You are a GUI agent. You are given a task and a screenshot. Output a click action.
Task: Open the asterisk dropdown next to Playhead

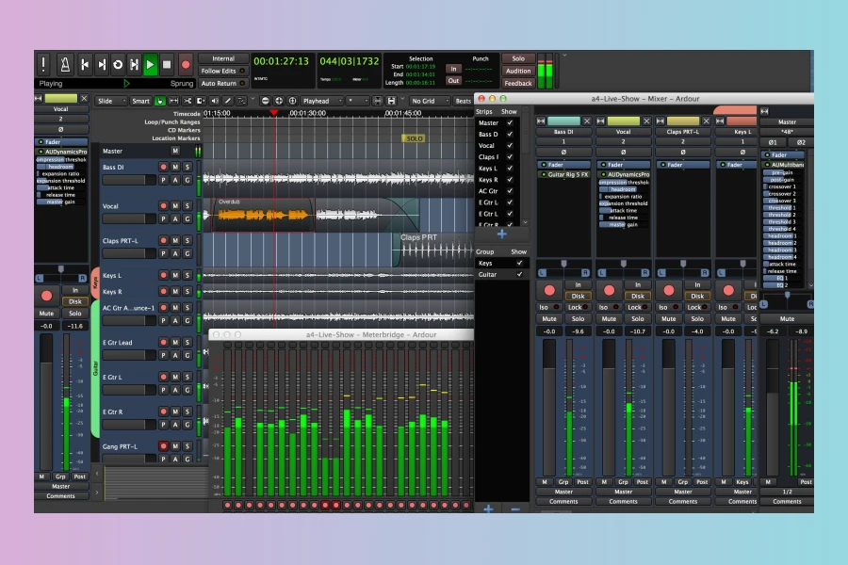[357, 101]
